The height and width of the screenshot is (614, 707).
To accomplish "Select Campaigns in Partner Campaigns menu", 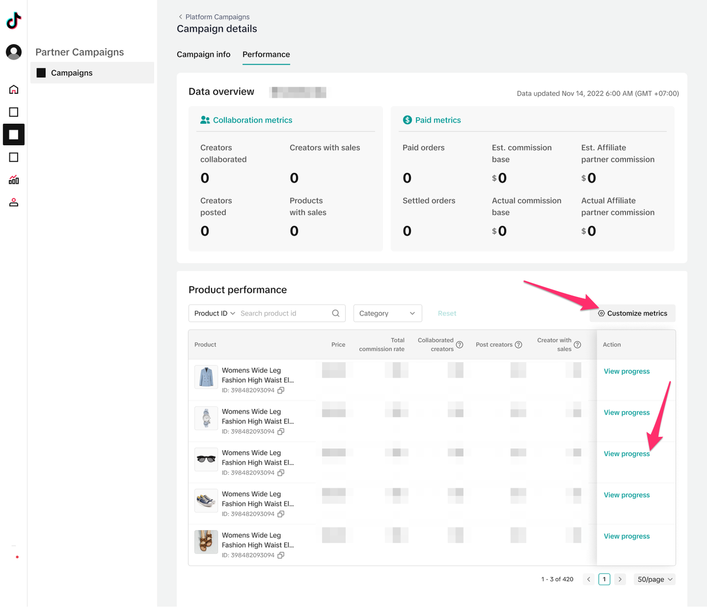I will (72, 73).
